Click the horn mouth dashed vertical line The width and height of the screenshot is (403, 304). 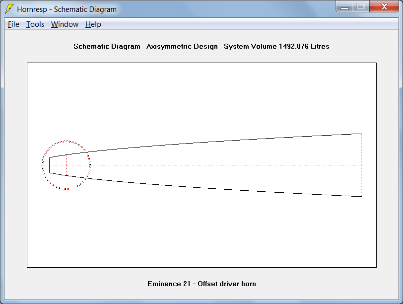362,165
